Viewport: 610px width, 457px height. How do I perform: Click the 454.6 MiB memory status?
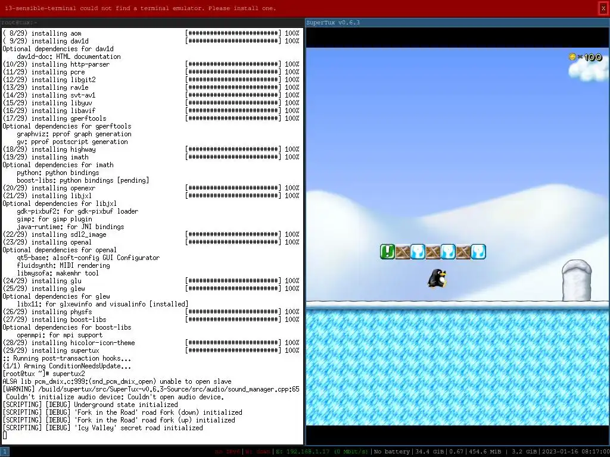pyautogui.click(x=484, y=452)
